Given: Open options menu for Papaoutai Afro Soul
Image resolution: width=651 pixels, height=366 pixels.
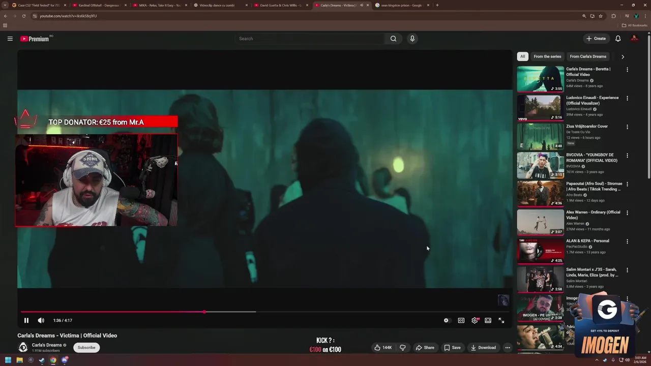Looking at the screenshot, I should click(627, 184).
